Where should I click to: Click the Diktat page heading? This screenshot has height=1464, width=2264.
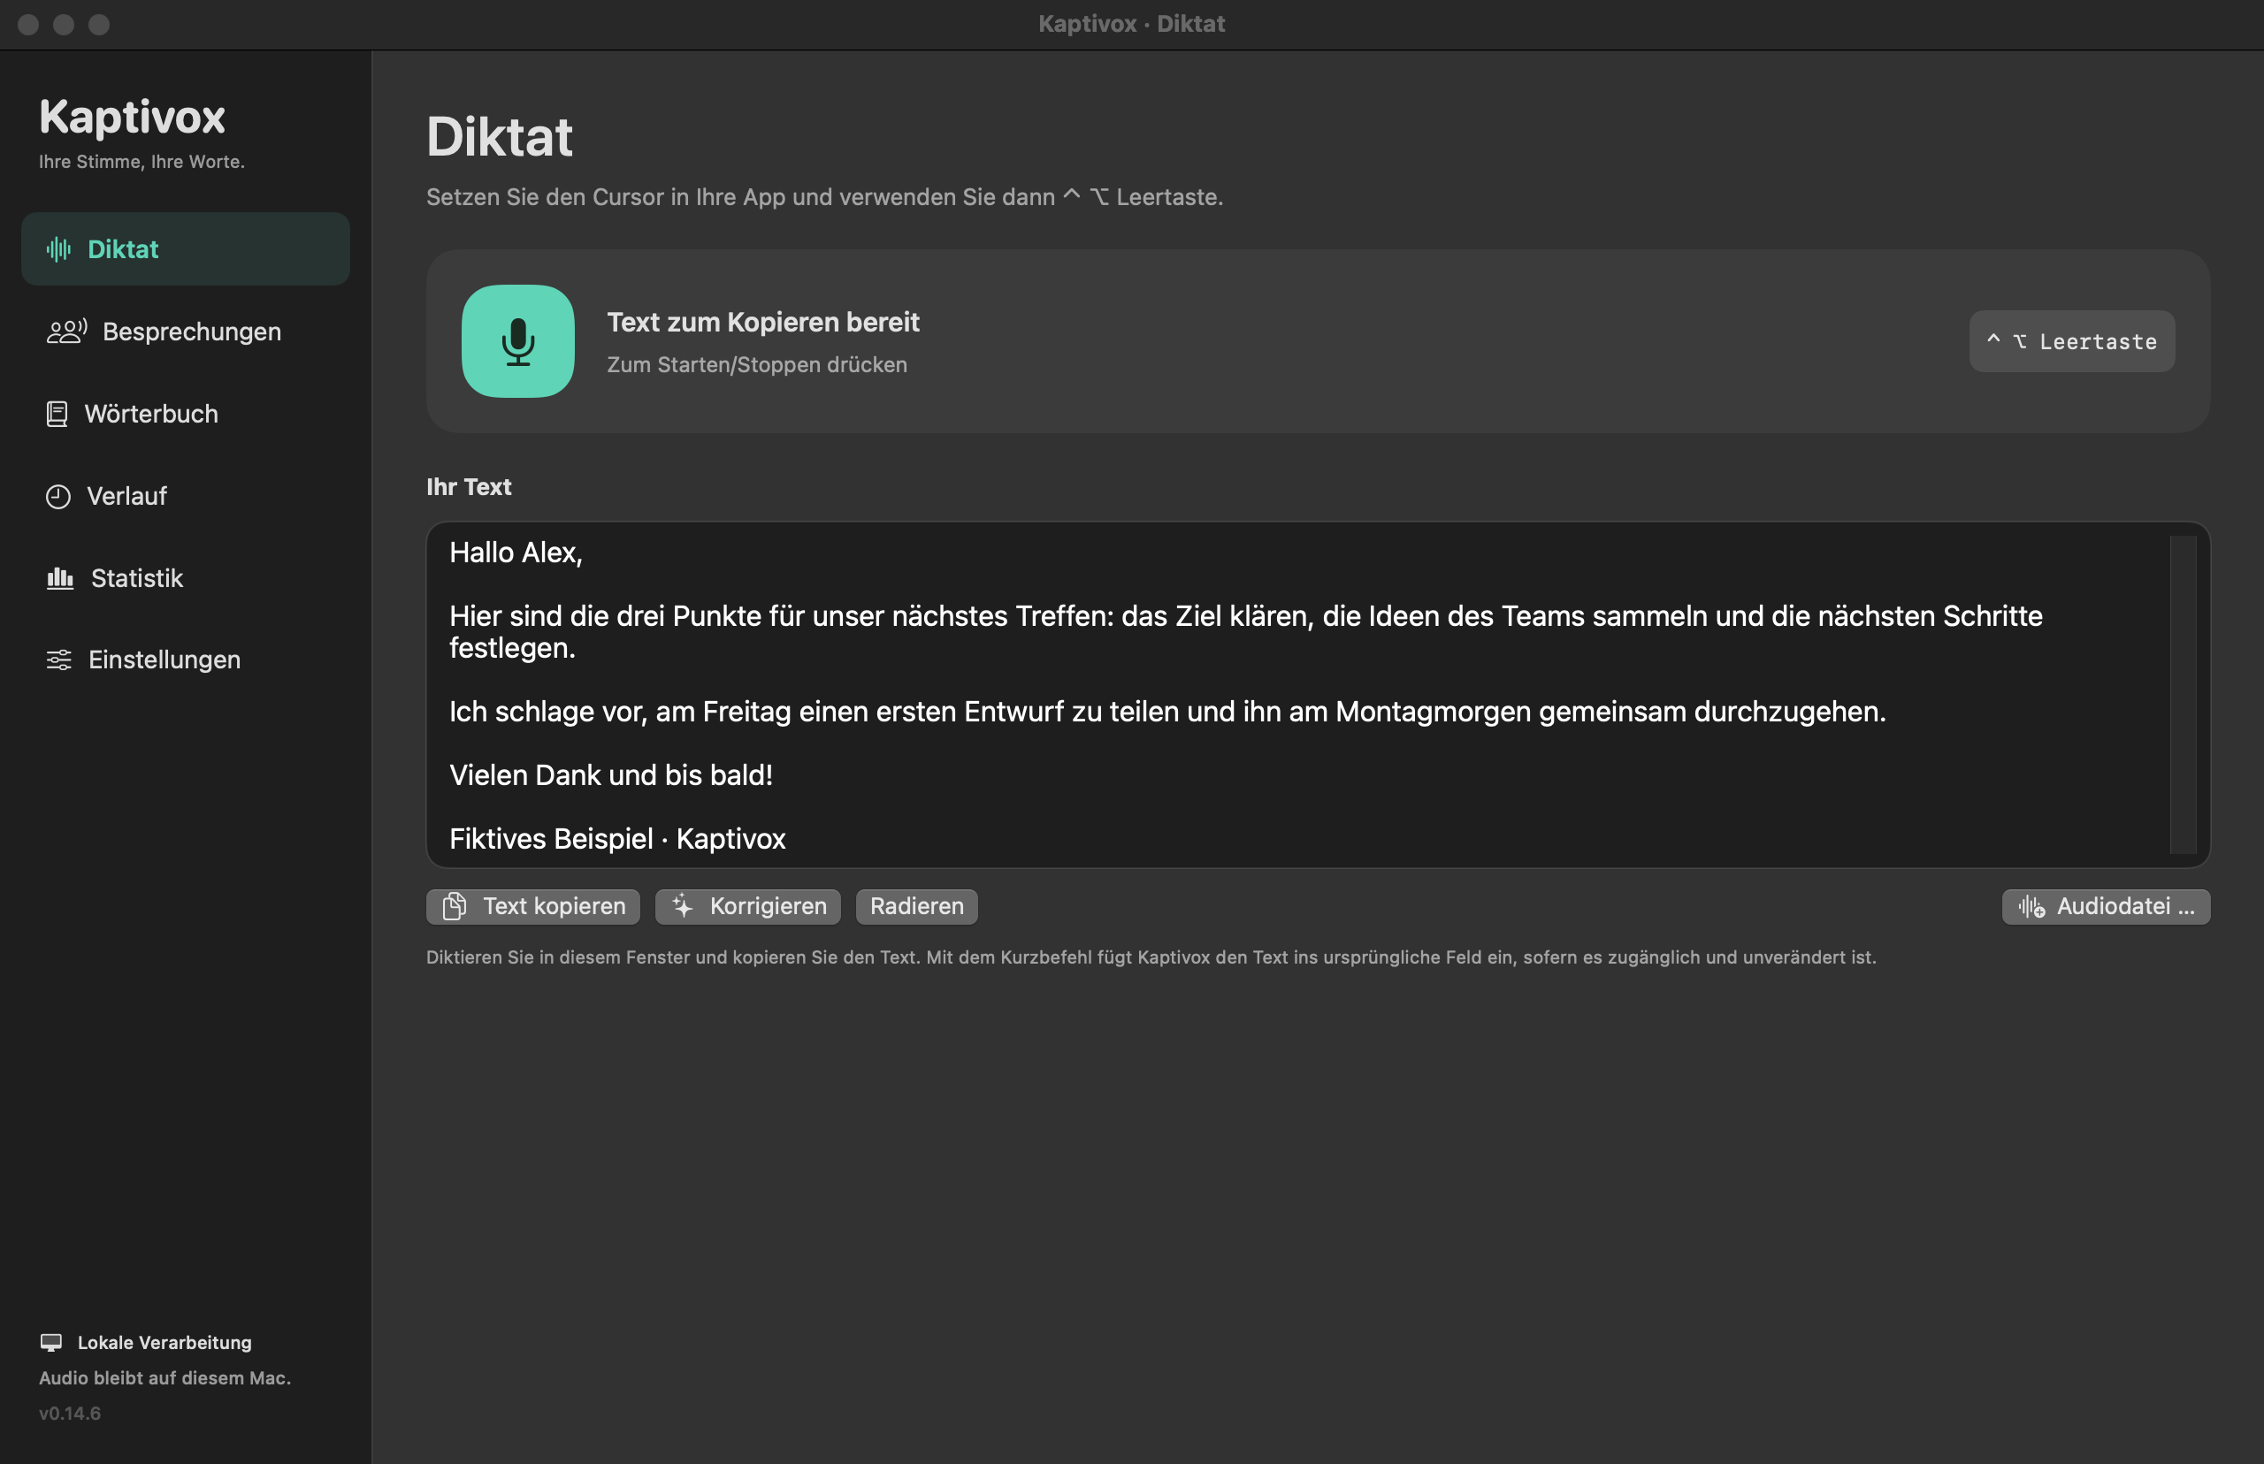tap(499, 136)
